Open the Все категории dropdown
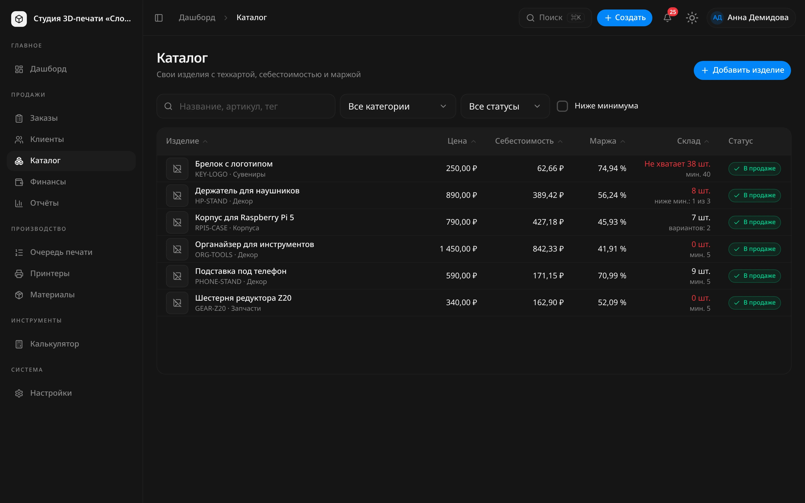The height and width of the screenshot is (503, 805). (x=398, y=106)
